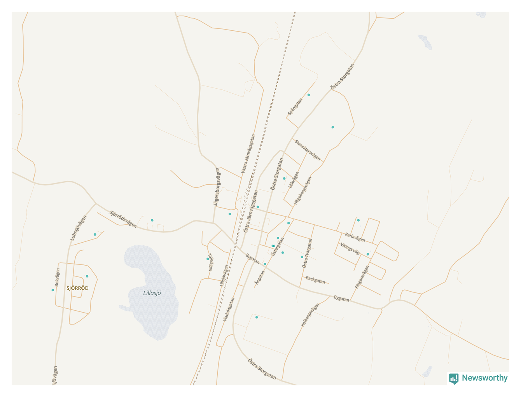Click the Kolbergavägen street label

pyautogui.click(x=310, y=315)
